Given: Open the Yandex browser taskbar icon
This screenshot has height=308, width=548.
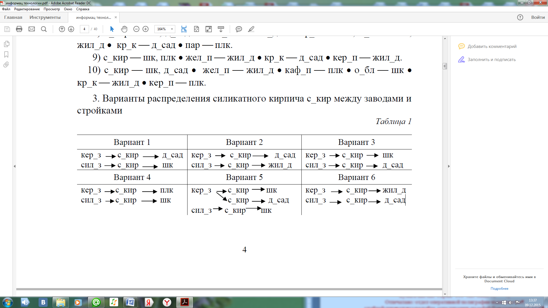Looking at the screenshot, I should click(167, 302).
